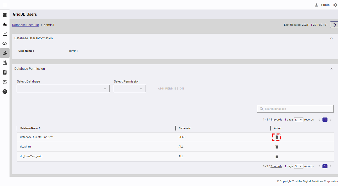Open the GridDB Users sidebar icon
Image resolution: width=338 pixels, height=186 pixels.
tap(5, 53)
